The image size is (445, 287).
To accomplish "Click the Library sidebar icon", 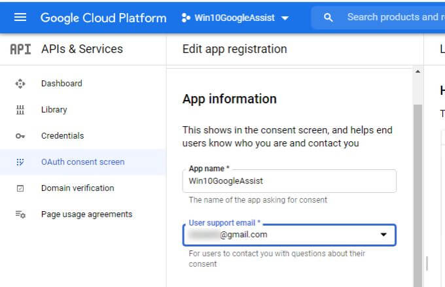I will pyautogui.click(x=20, y=110).
